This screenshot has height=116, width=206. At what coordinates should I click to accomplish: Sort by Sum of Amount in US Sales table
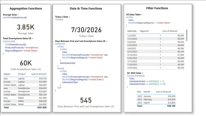point(170,31)
